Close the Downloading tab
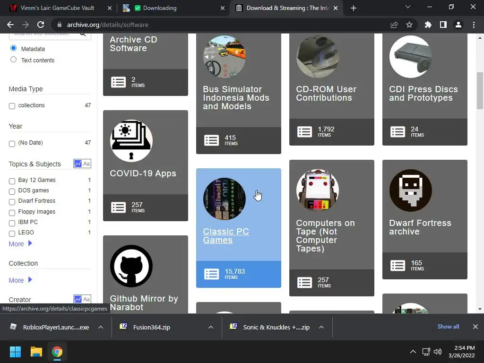 pyautogui.click(x=223, y=8)
